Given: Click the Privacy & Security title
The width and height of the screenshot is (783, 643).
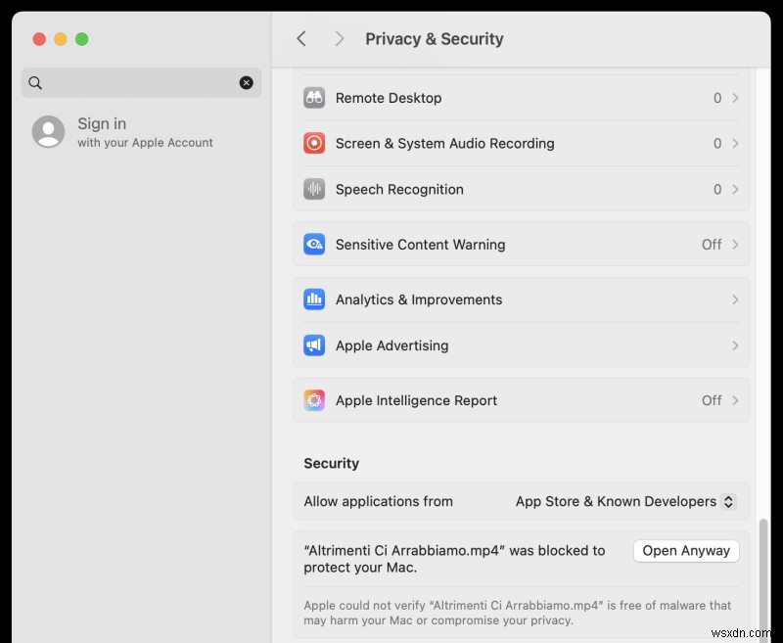Looking at the screenshot, I should tap(434, 39).
